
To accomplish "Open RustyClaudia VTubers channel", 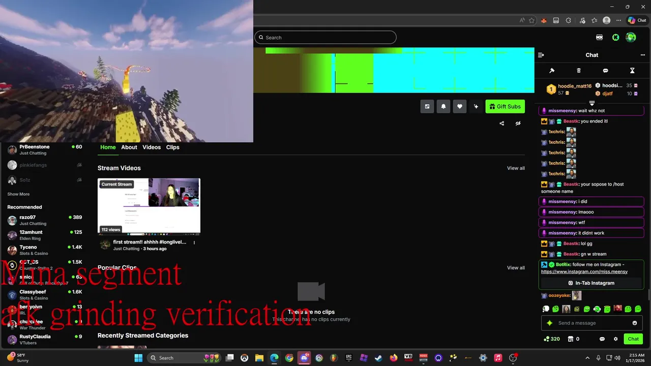I will coord(45,340).
